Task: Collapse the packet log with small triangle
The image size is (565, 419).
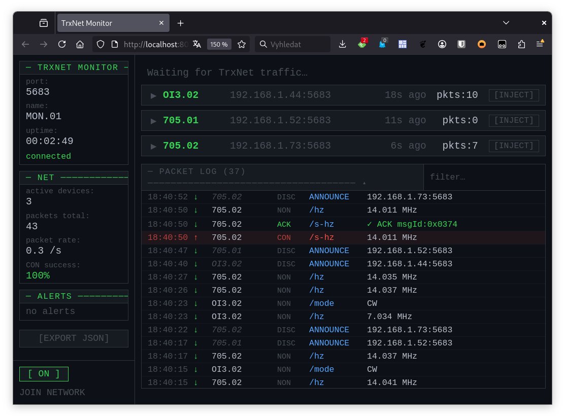Action: coord(364,183)
